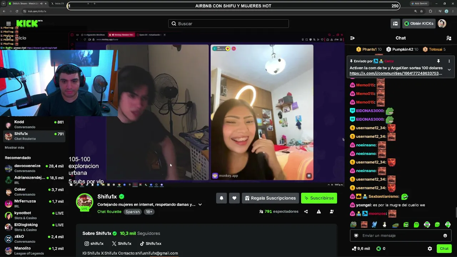Send message with green Chat button
Screen dimensions: 457x257
coord(444,249)
